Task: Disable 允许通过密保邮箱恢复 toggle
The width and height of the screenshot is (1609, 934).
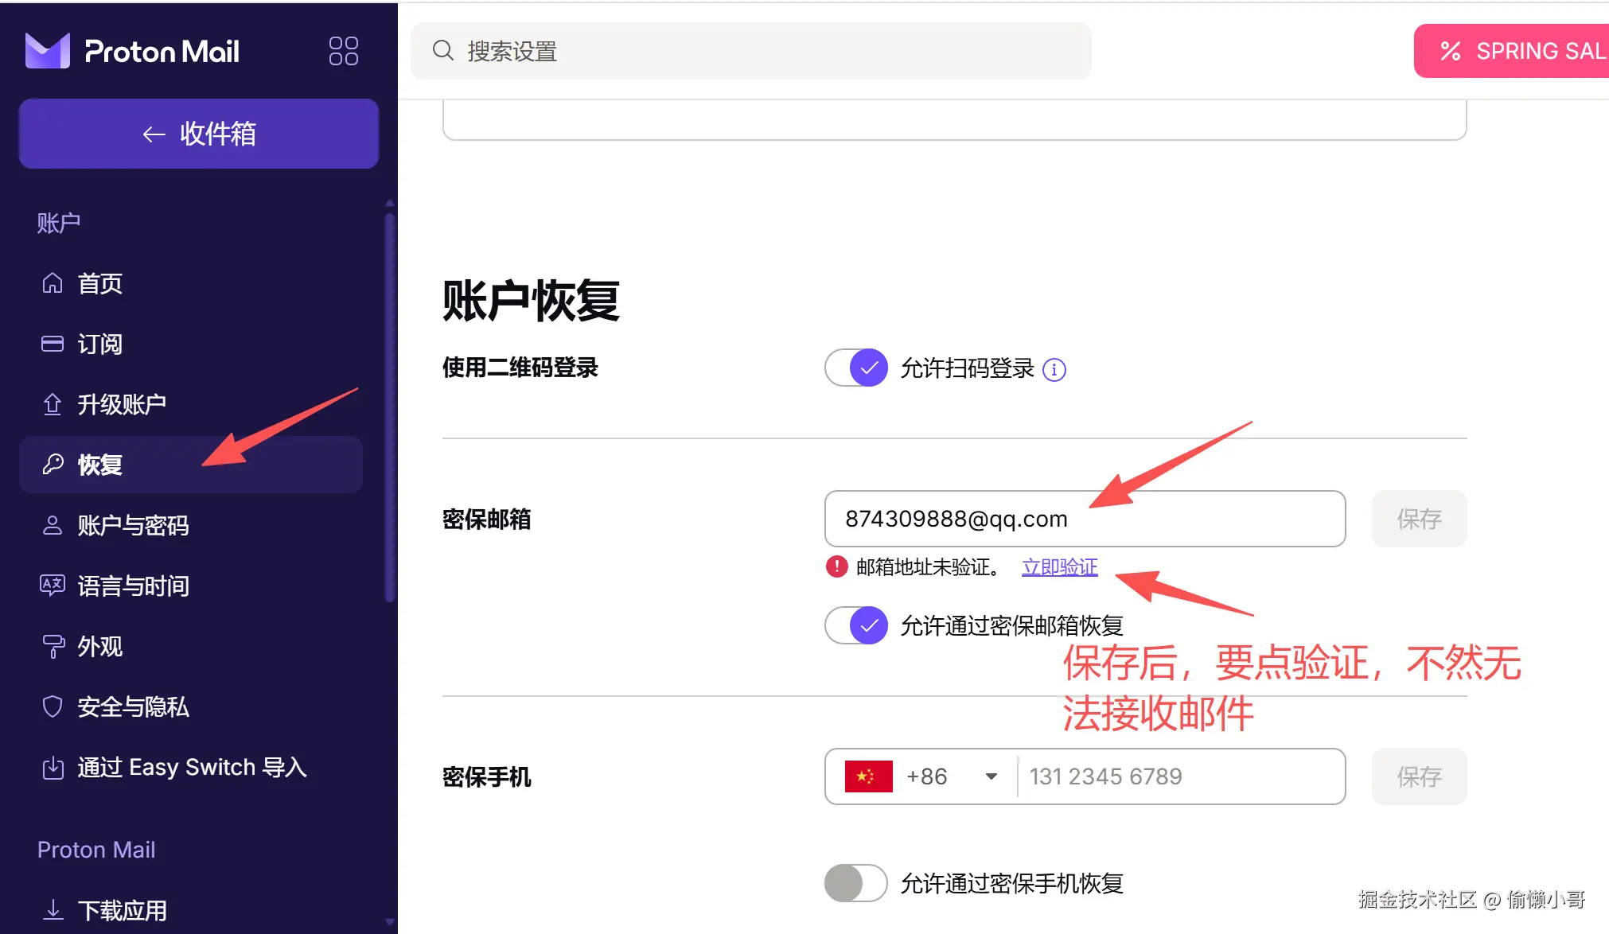Action: pos(856,626)
